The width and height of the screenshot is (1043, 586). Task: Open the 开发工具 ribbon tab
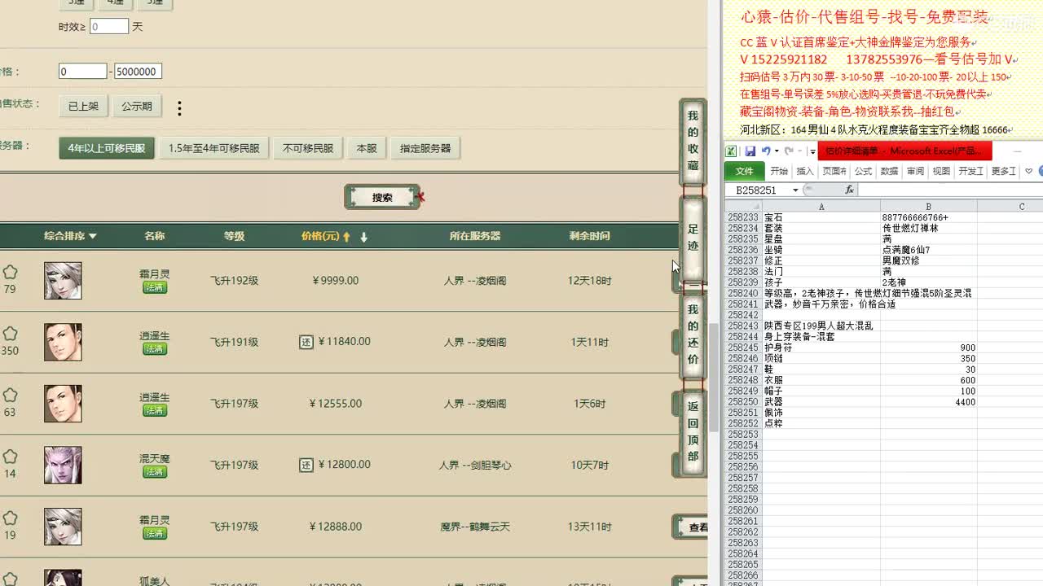pyautogui.click(x=970, y=171)
